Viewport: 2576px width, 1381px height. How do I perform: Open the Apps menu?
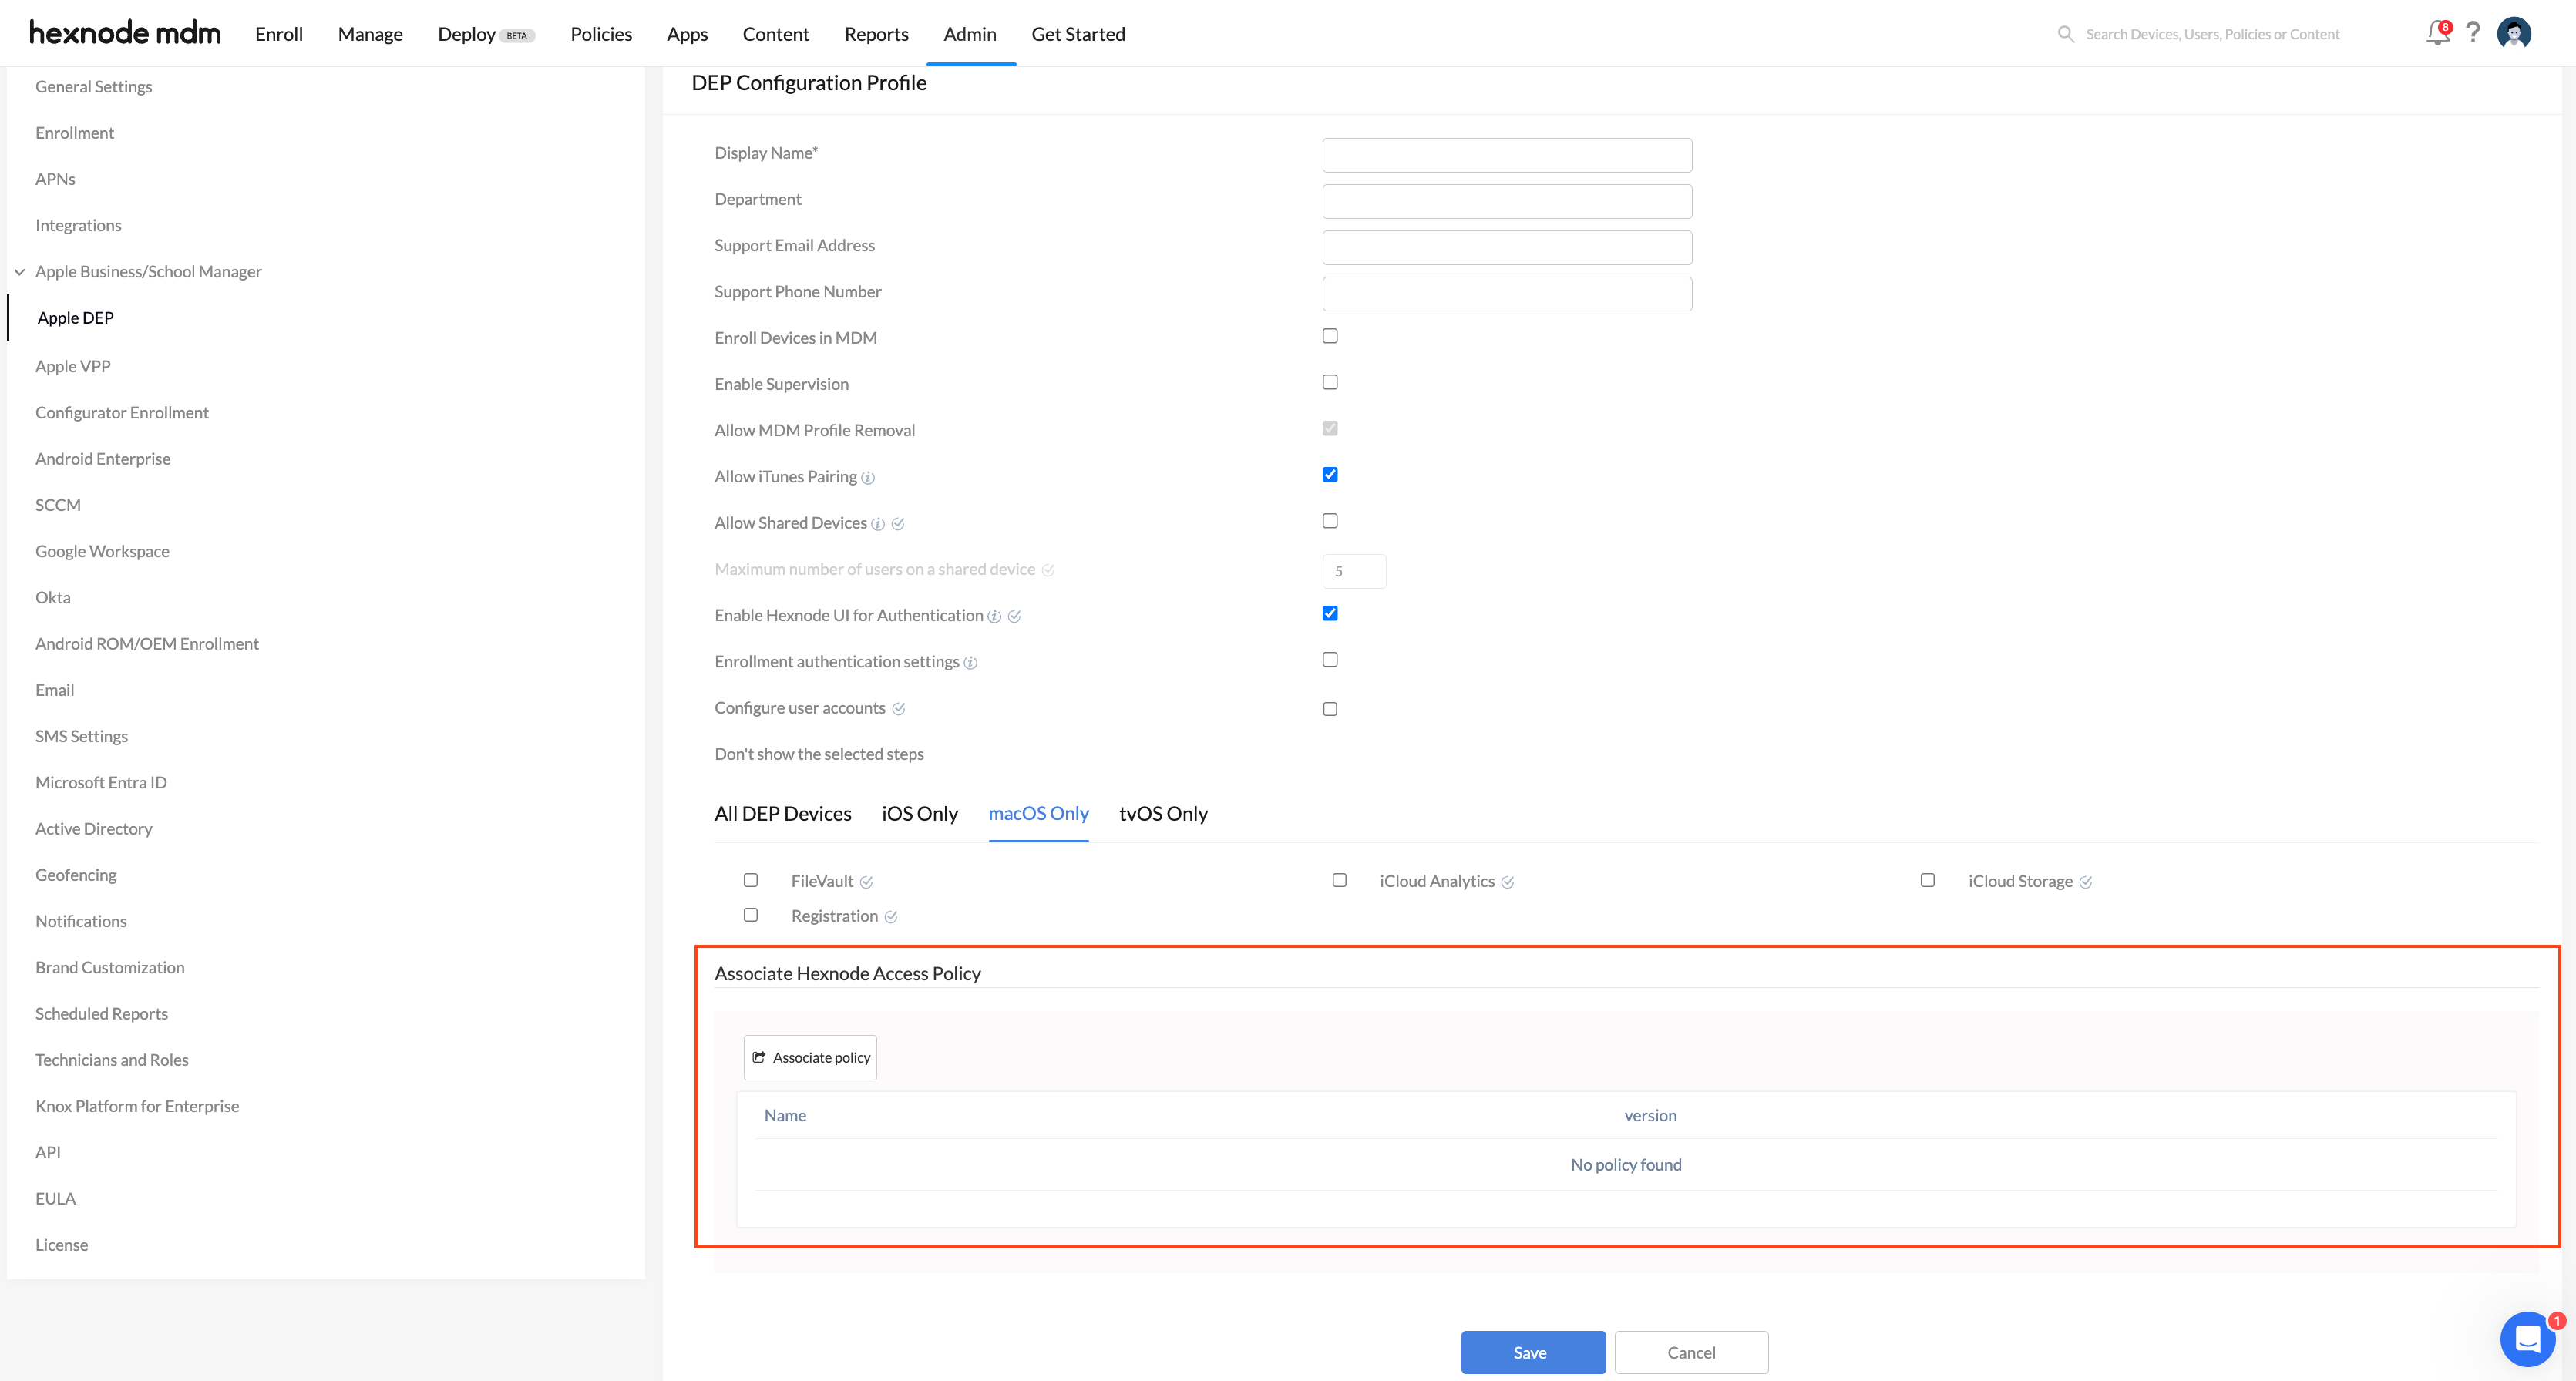[687, 34]
